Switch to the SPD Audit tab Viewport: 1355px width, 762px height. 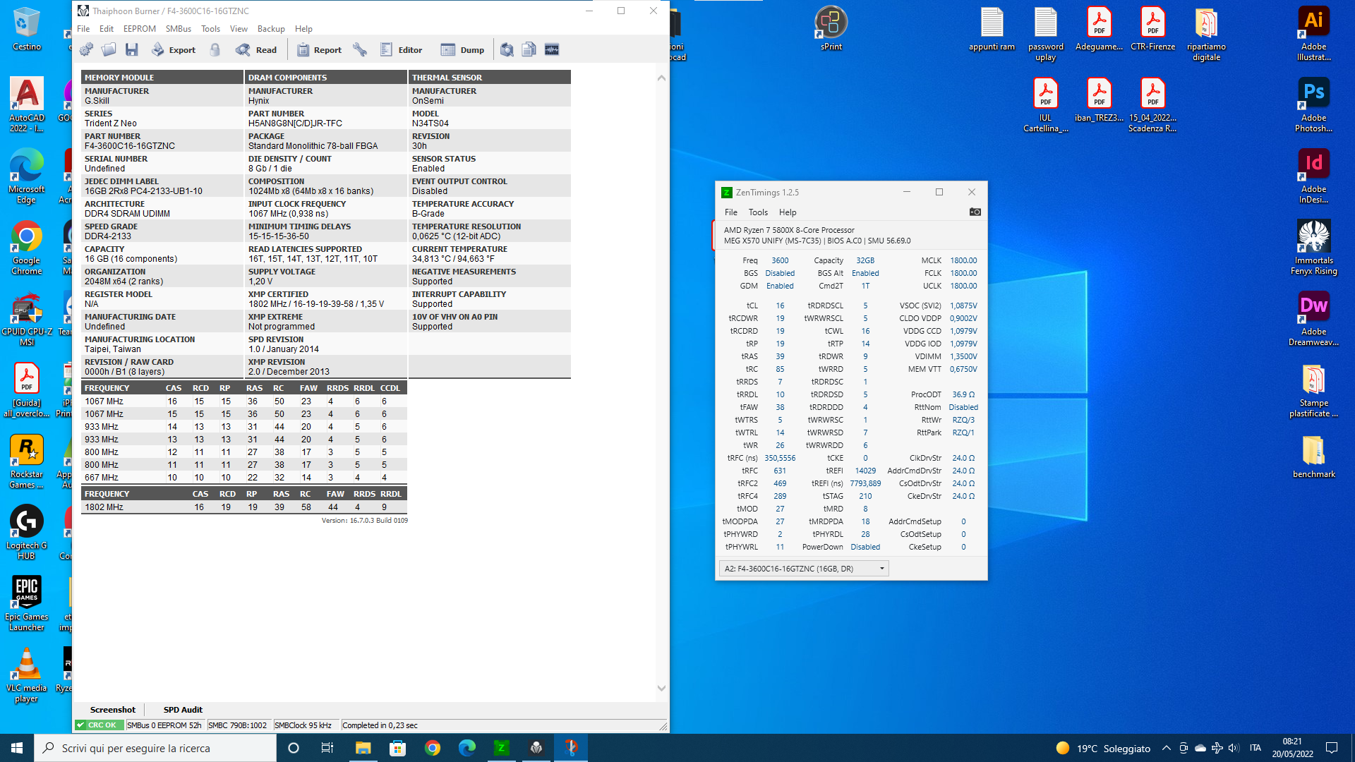(183, 710)
